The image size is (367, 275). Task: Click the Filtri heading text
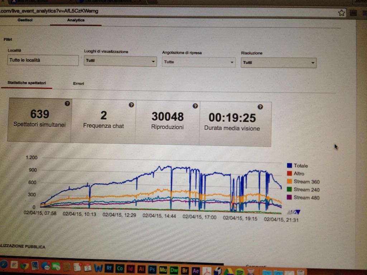point(8,39)
